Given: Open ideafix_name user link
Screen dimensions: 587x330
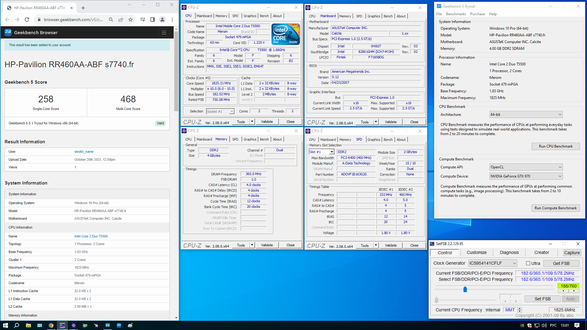Looking at the screenshot, I should point(84,152).
